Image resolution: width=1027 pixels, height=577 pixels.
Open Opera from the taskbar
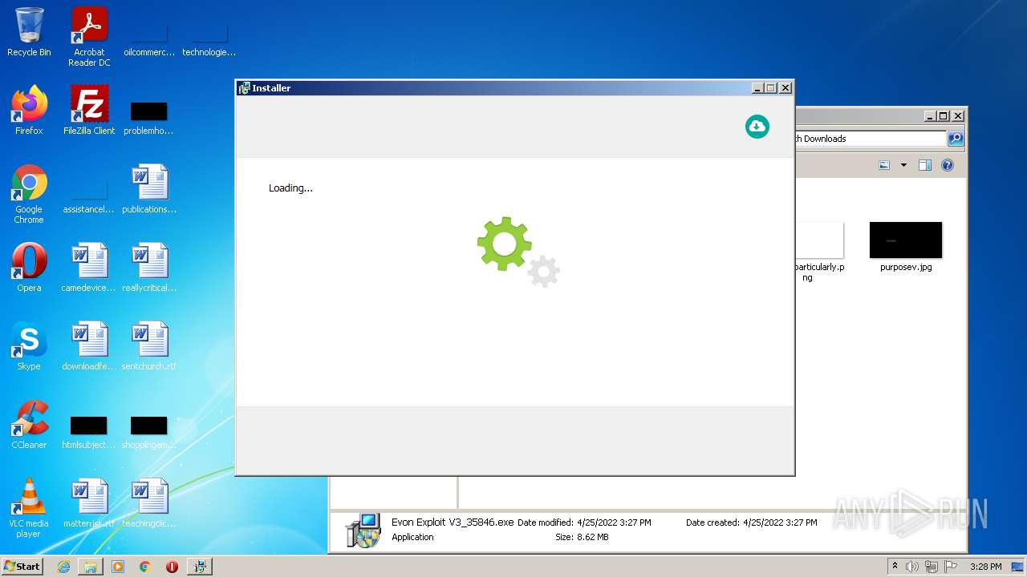(172, 567)
